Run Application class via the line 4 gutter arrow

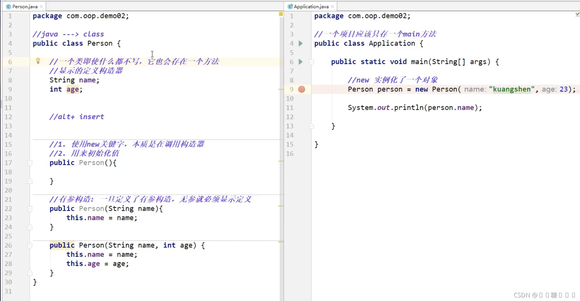[301, 43]
